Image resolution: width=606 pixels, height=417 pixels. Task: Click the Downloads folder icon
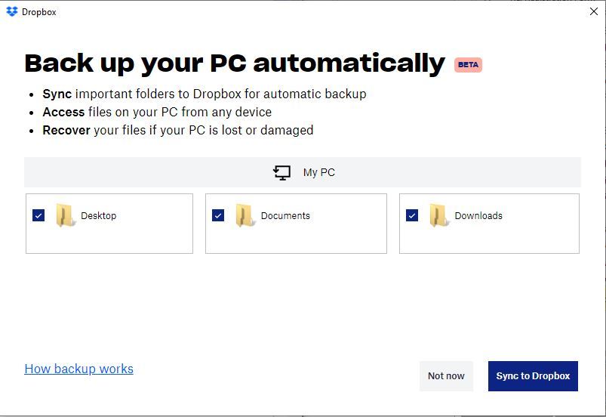tap(439, 216)
